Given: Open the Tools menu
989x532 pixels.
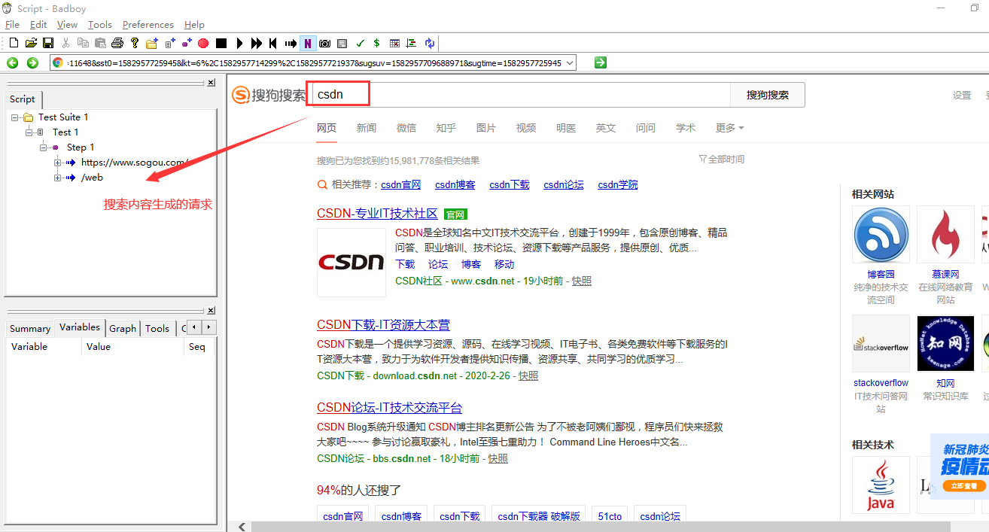Looking at the screenshot, I should click(100, 25).
